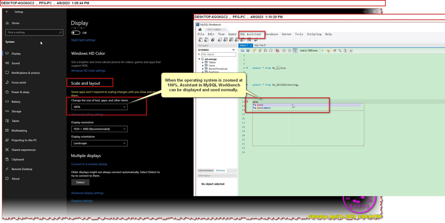
Task: Click the Detect button
Action: click(80, 182)
